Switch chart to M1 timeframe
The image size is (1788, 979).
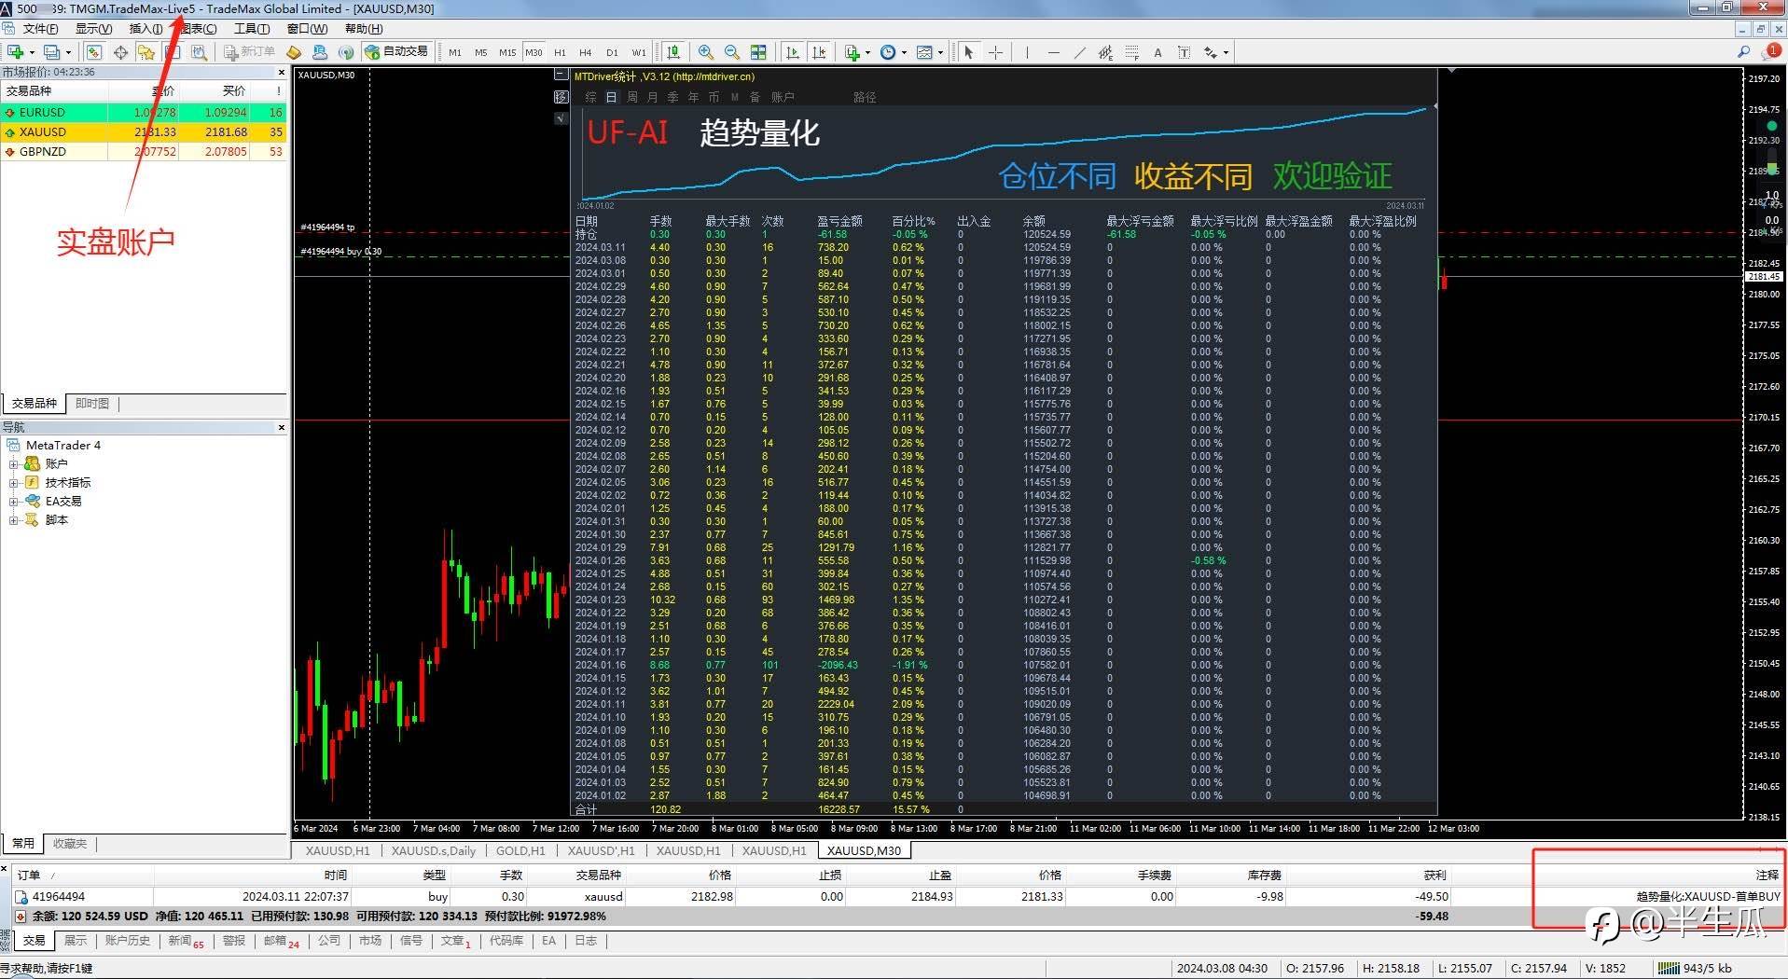click(455, 52)
